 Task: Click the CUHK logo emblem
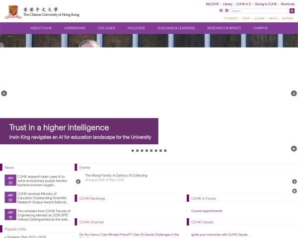point(13,12)
